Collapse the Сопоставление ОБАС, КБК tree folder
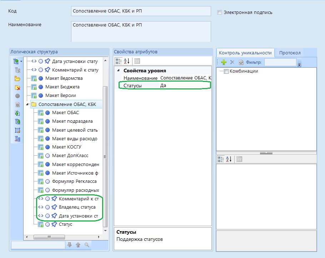The image size is (325, 258). click(28, 104)
